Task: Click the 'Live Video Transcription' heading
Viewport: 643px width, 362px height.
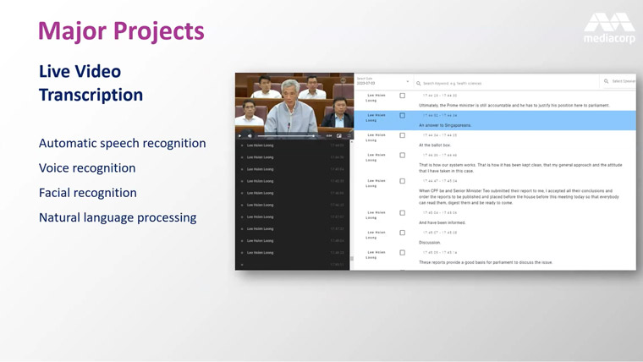Action: coord(91,83)
